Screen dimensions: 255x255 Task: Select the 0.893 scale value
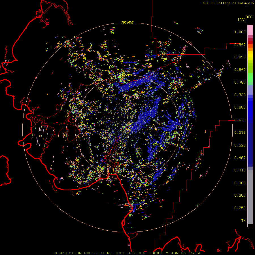pos(240,57)
